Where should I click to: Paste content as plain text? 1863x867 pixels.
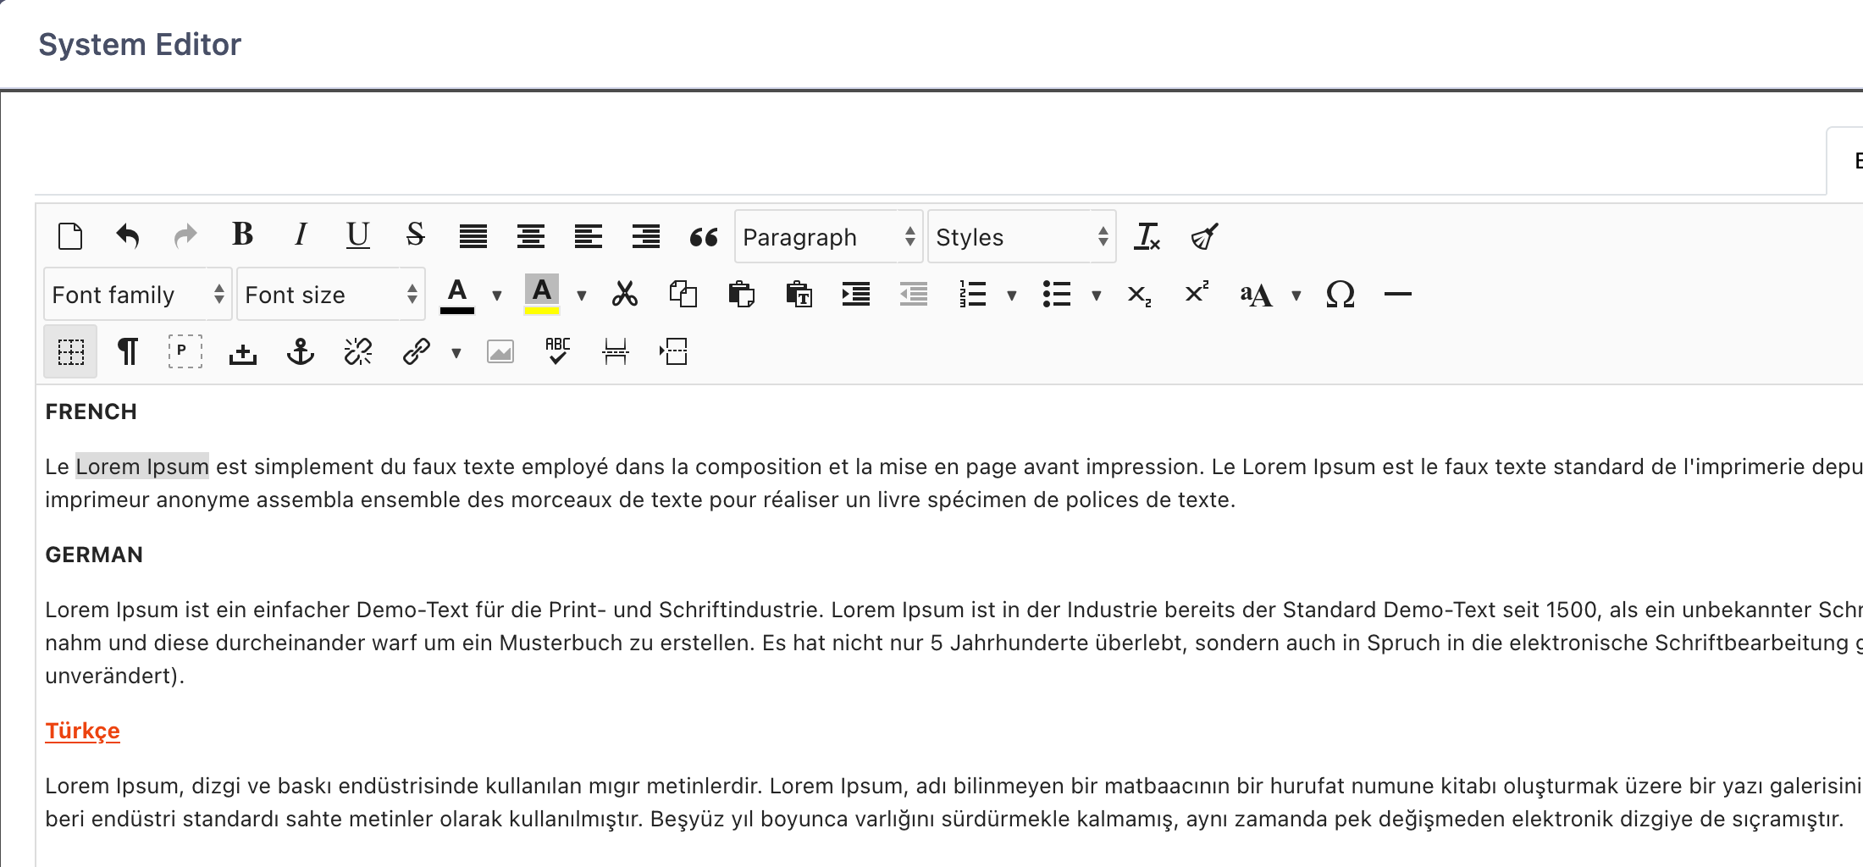pyautogui.click(x=799, y=294)
